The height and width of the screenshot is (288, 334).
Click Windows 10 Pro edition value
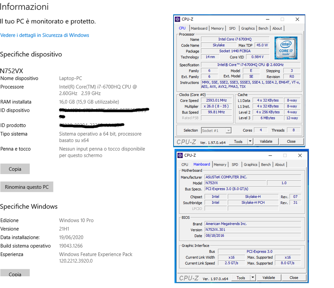tap(76, 220)
